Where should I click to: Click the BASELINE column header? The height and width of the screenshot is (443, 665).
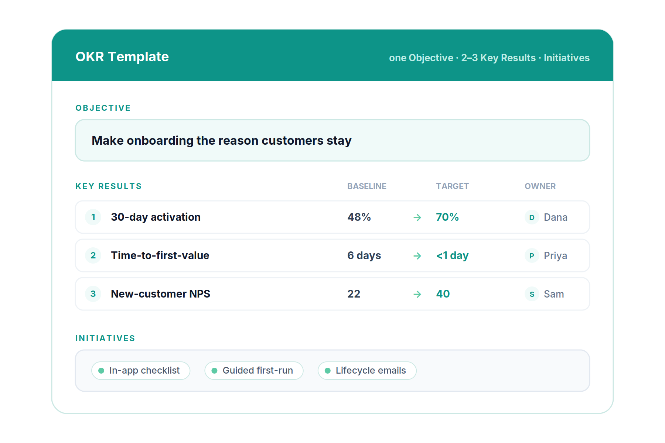point(367,186)
